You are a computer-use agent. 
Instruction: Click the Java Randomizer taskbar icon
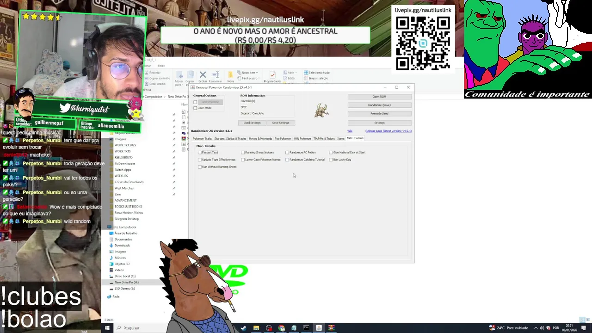(319, 328)
